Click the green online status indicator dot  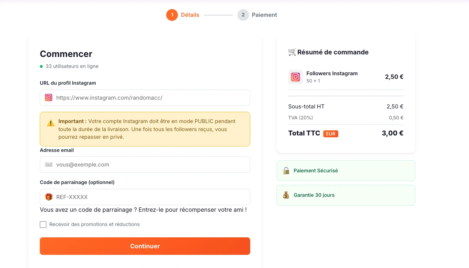click(x=41, y=66)
